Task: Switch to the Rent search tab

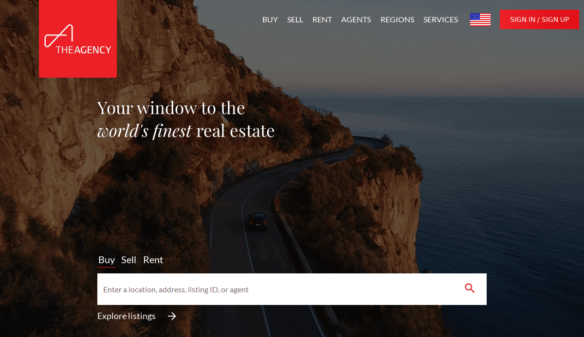Action: click(153, 260)
